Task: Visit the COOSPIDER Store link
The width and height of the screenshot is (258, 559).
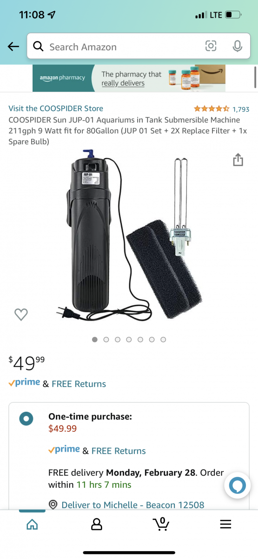Action: point(56,109)
